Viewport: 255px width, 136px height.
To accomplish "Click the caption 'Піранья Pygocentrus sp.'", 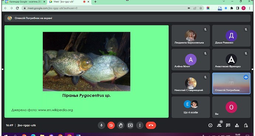I will (x=86, y=95).
